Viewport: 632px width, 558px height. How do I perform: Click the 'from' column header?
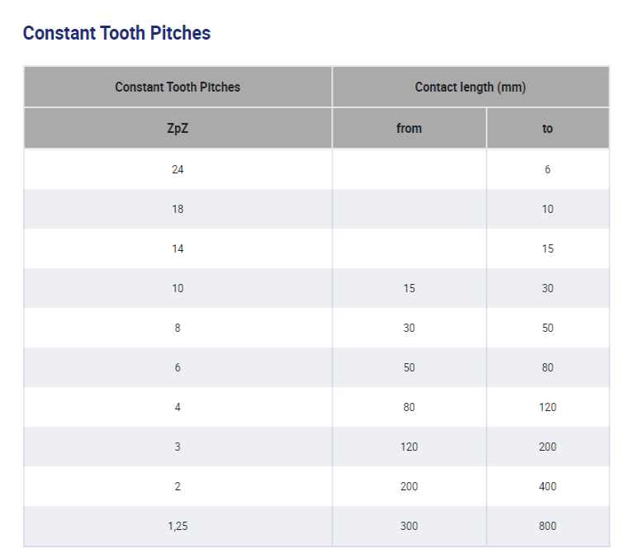(409, 129)
